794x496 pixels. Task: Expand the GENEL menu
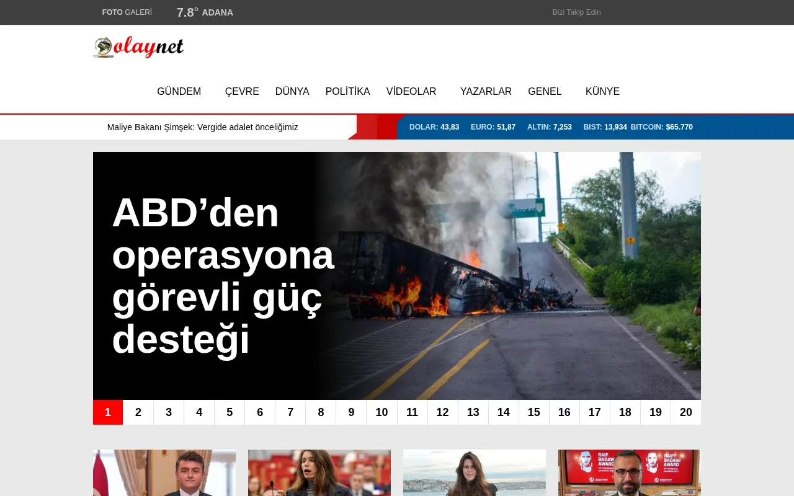(545, 91)
